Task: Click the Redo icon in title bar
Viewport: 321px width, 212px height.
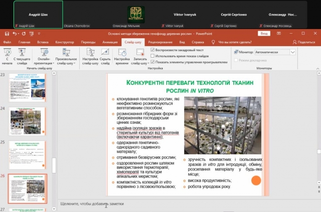Action: (x=24, y=34)
